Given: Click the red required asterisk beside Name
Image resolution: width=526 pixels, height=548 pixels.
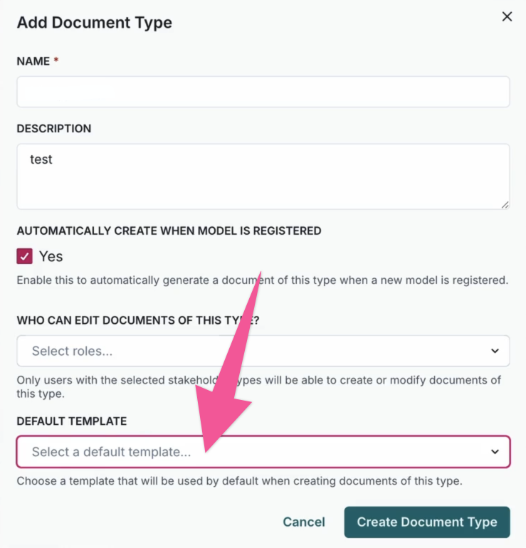Looking at the screenshot, I should (x=56, y=61).
